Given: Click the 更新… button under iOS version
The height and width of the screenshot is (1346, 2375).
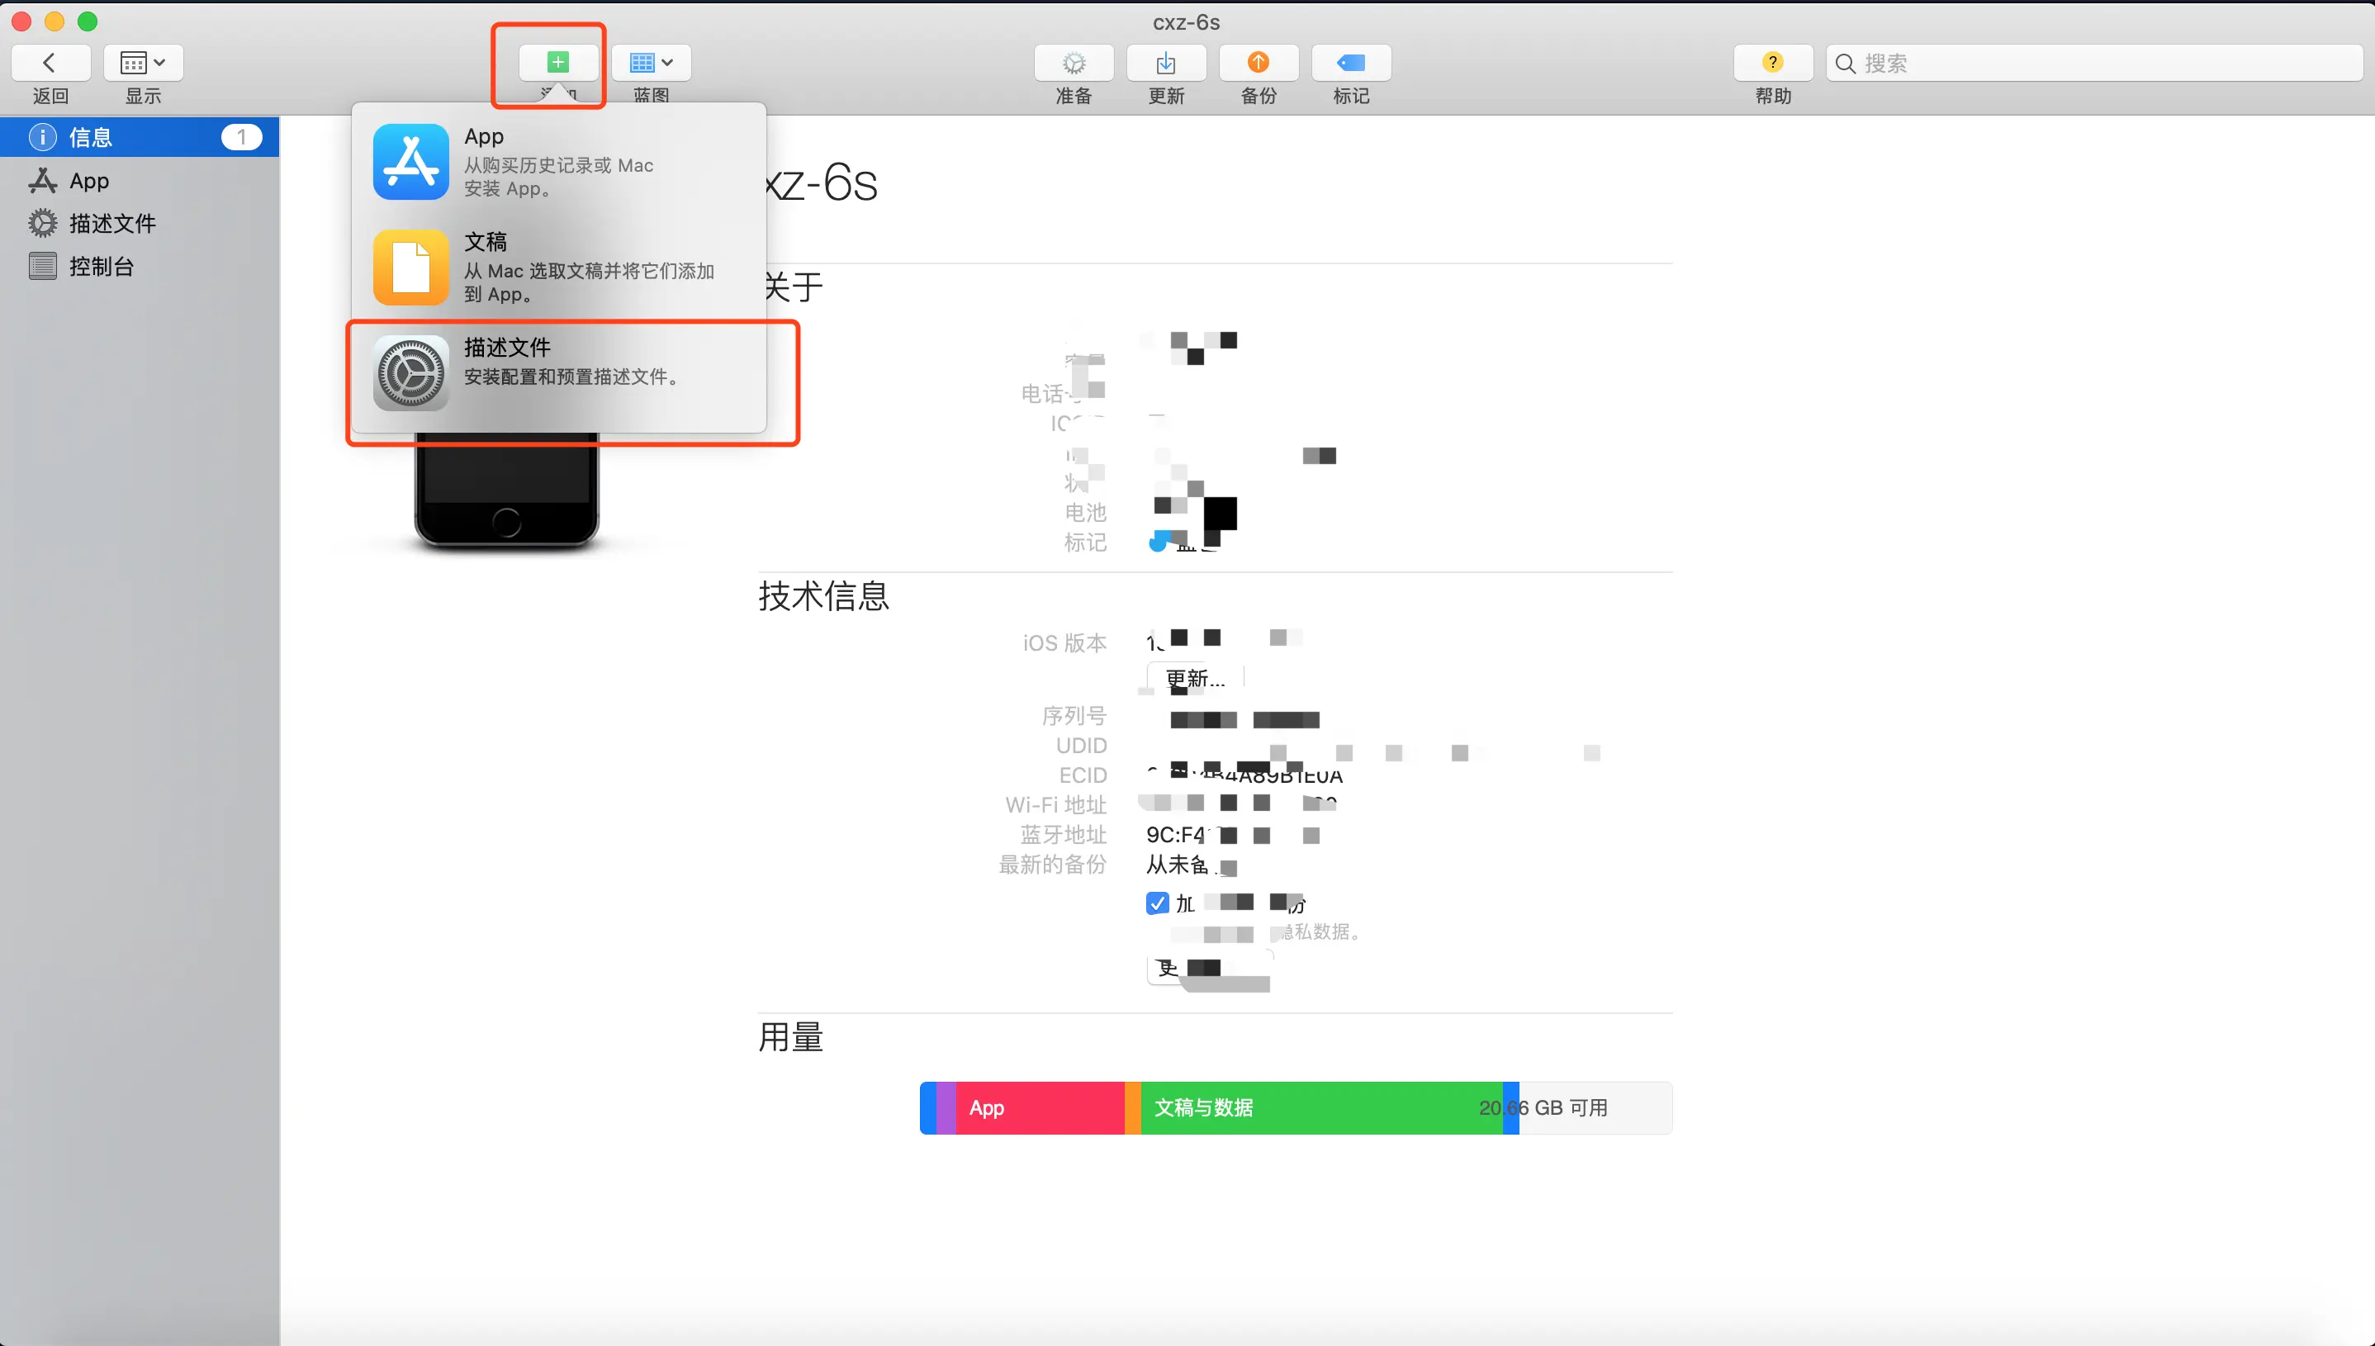Looking at the screenshot, I should pyautogui.click(x=1194, y=679).
